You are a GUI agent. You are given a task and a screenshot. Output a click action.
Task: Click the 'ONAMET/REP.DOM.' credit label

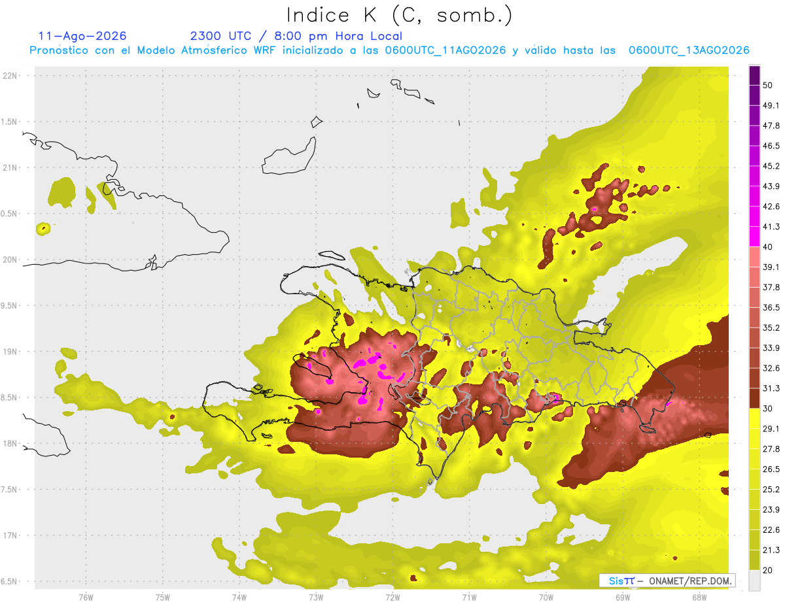(689, 581)
